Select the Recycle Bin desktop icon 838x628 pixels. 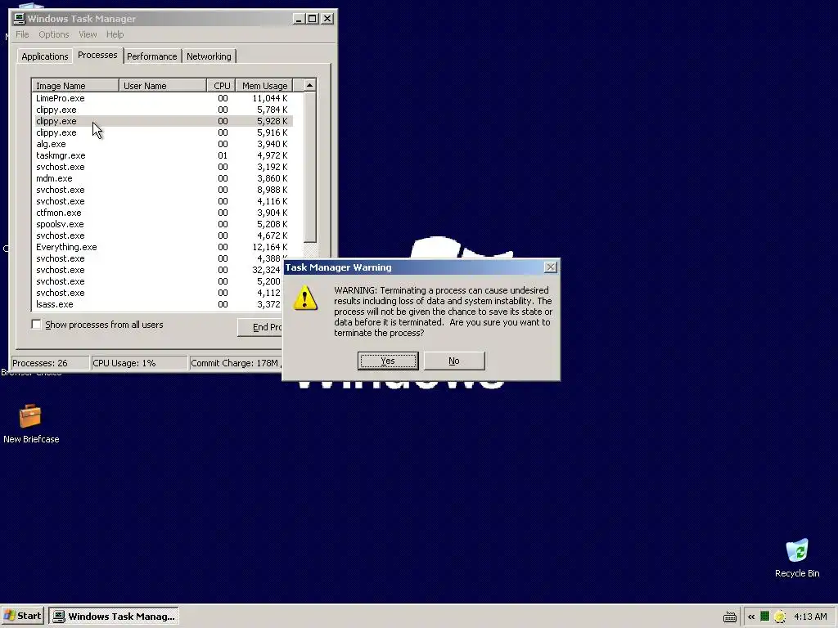click(x=797, y=558)
